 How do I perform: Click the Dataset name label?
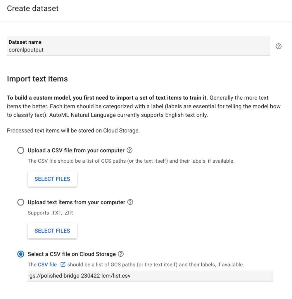(25, 42)
